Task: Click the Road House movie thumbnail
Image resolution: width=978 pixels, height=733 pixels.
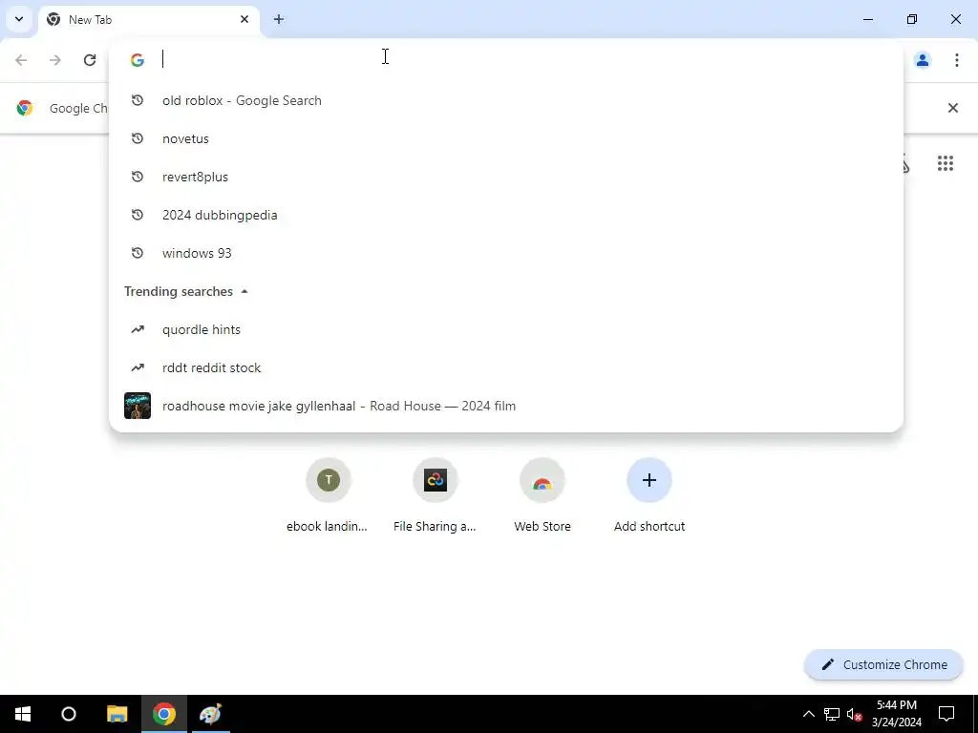Action: click(x=138, y=406)
